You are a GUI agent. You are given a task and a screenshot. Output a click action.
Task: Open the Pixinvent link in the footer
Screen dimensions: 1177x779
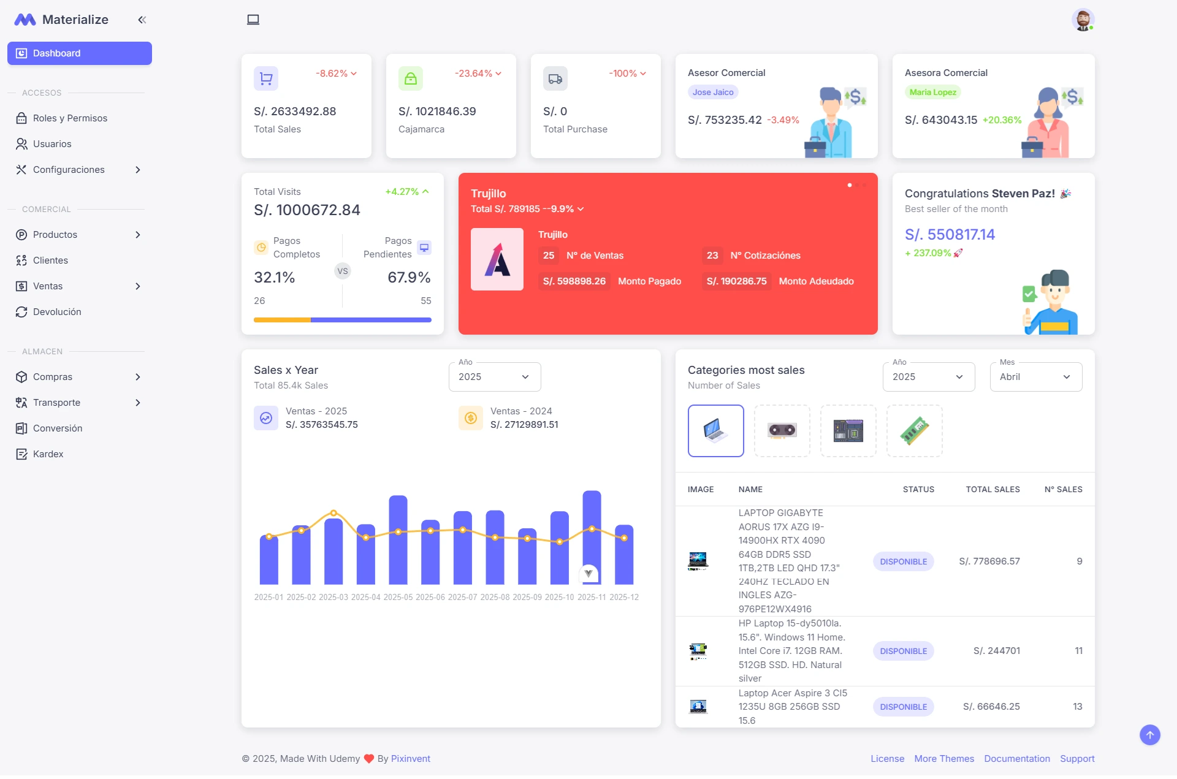(x=410, y=758)
